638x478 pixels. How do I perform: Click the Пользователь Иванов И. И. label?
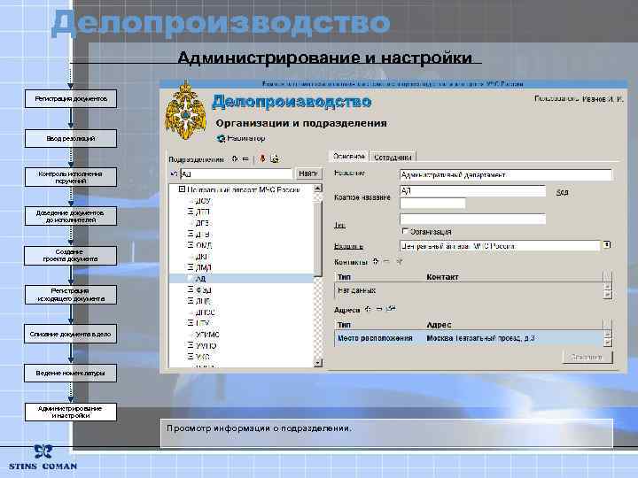pyautogui.click(x=579, y=99)
